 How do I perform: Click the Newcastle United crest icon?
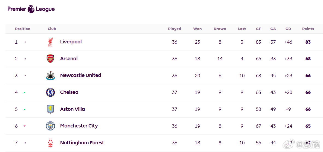(50, 76)
